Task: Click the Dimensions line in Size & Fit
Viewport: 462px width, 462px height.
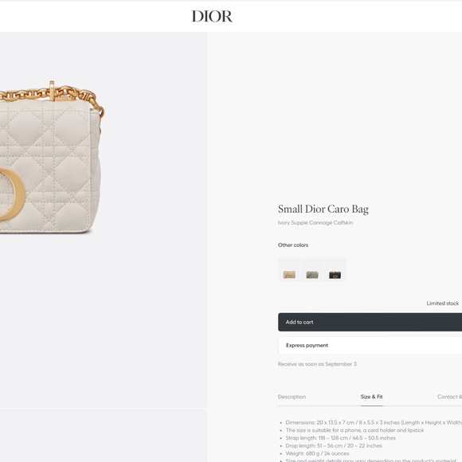Action: click(x=374, y=422)
